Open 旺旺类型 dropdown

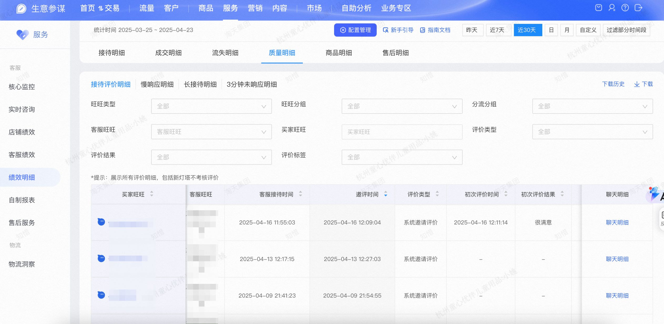coord(211,106)
